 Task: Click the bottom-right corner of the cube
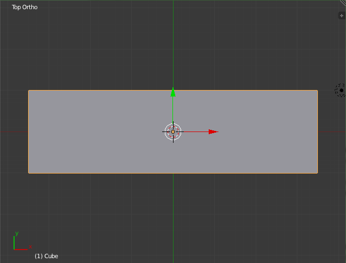point(317,173)
